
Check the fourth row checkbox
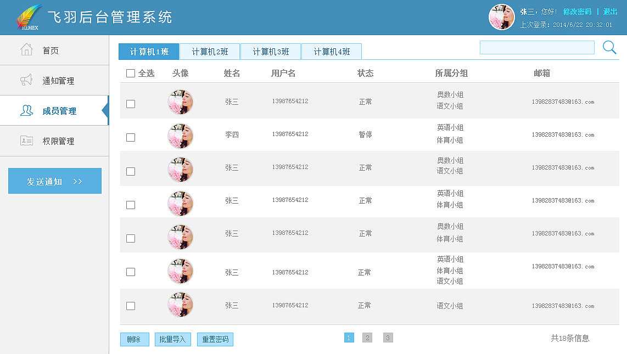tap(130, 205)
